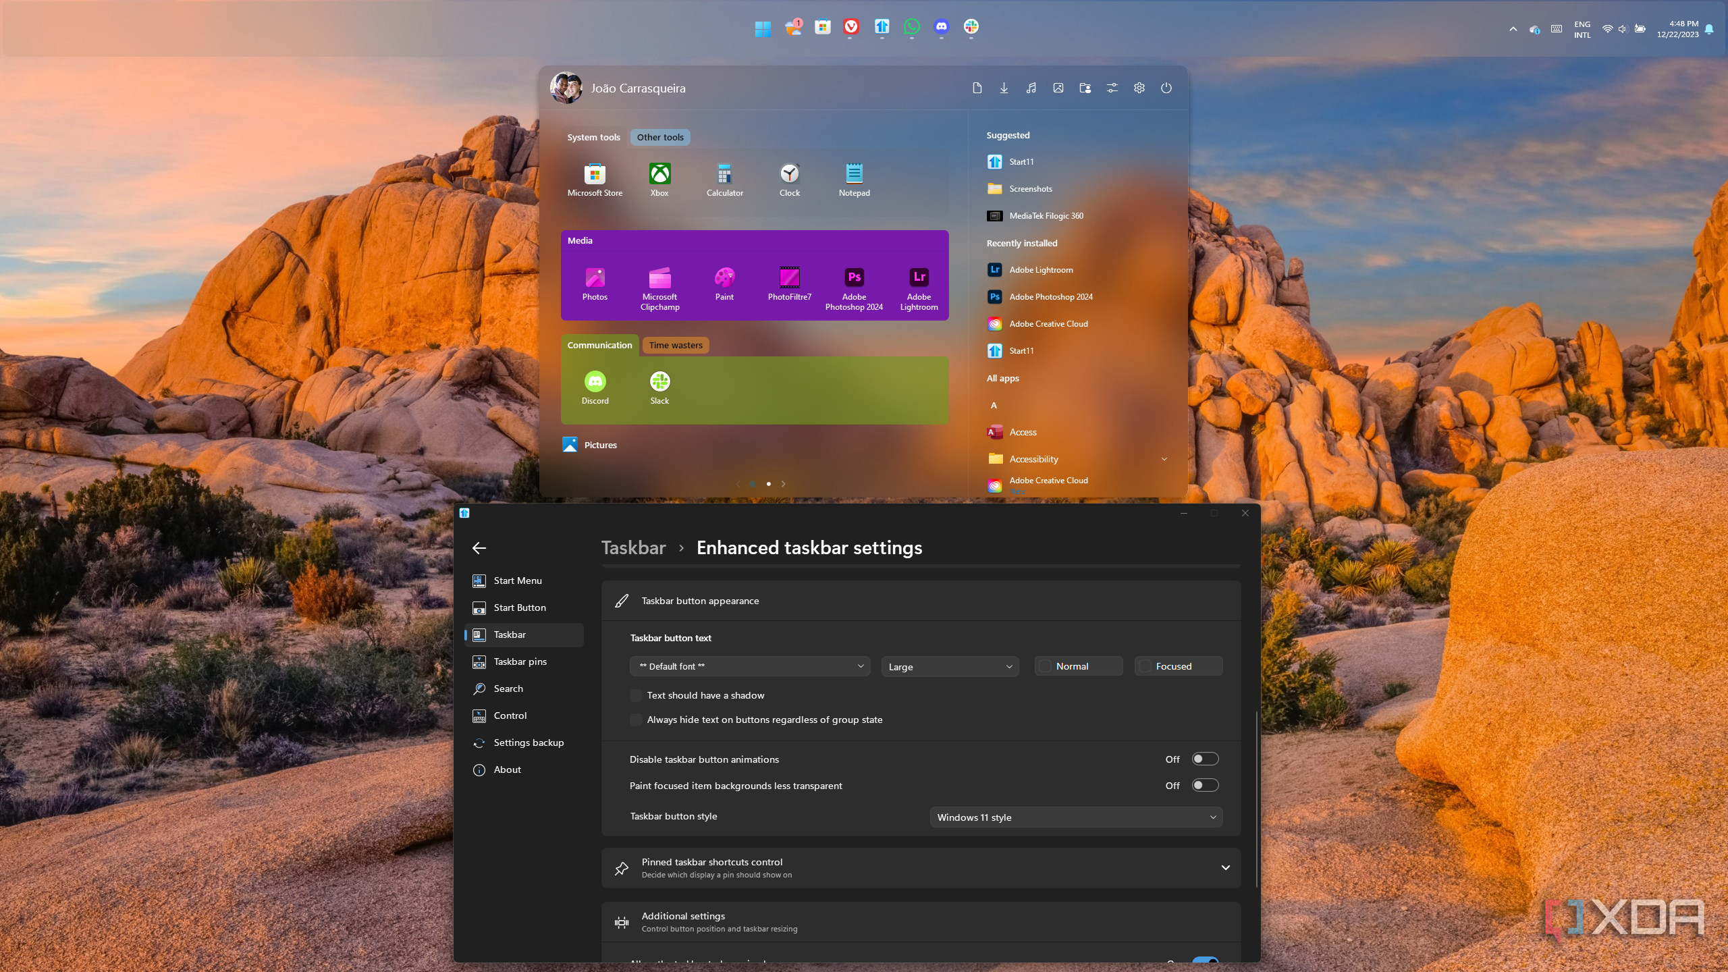The image size is (1728, 972).
Task: Open the Large text size dropdown
Action: (950, 666)
